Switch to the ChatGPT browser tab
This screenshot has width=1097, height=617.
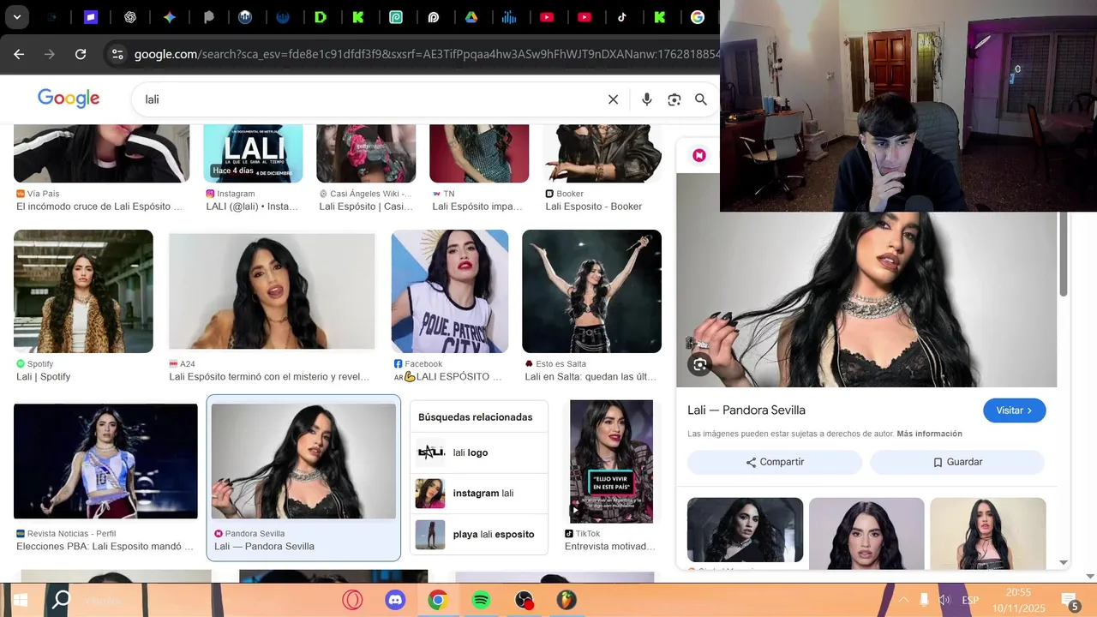130,17
